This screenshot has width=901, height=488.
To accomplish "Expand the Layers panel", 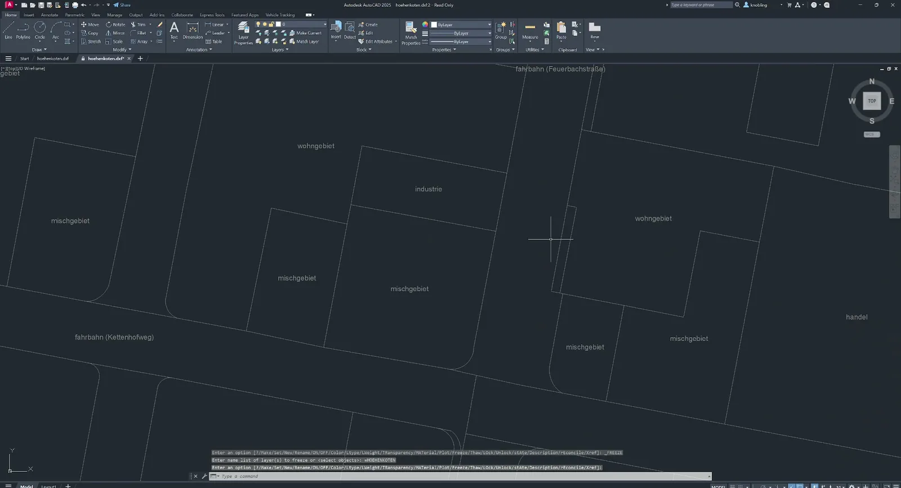I will point(280,50).
